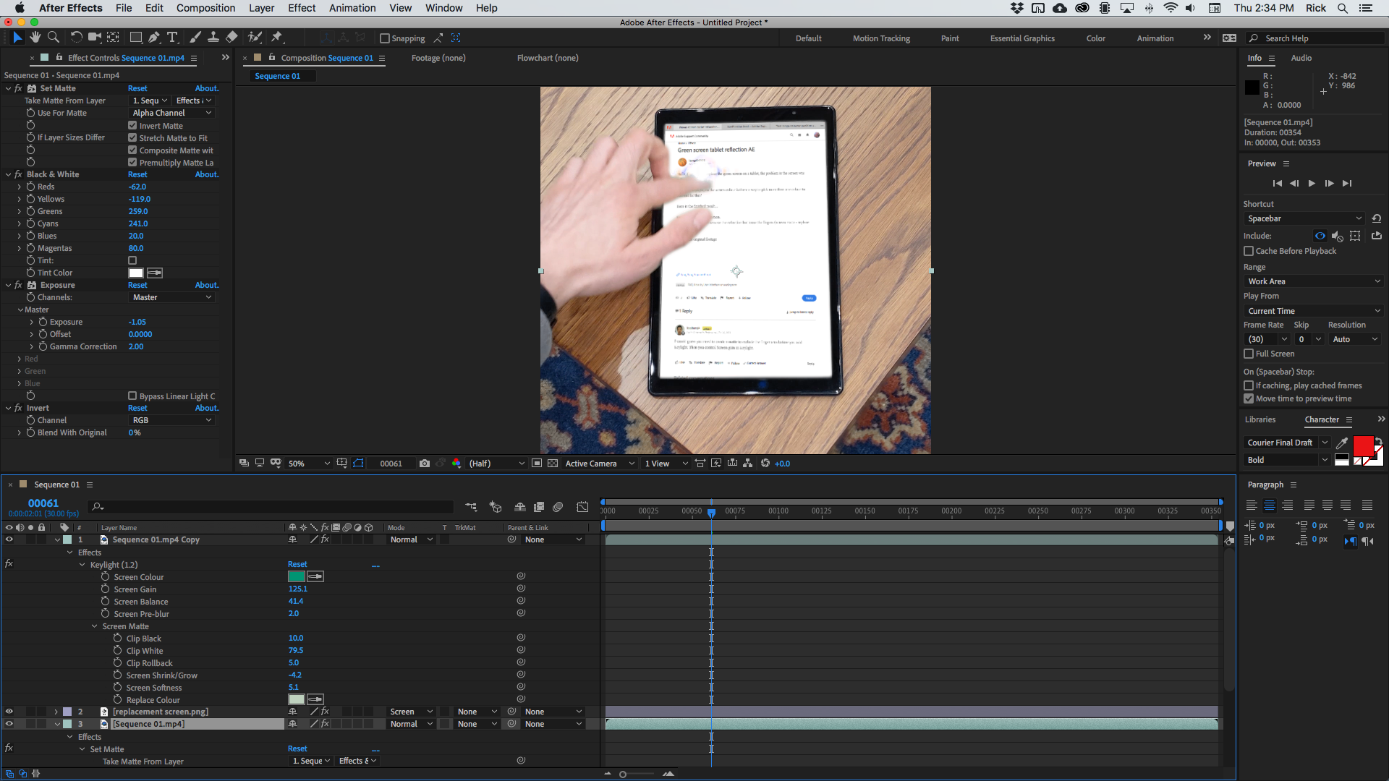Select the Clone Stamp tool

[x=213, y=37]
